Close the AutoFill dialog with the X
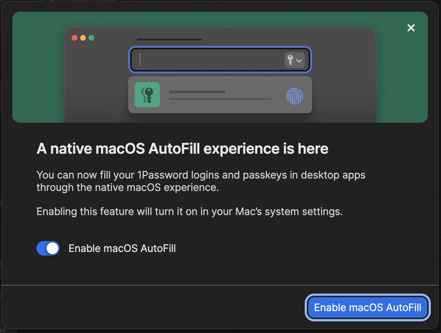 (x=411, y=28)
